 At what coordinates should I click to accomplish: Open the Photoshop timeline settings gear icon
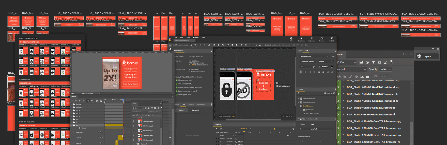(92, 101)
